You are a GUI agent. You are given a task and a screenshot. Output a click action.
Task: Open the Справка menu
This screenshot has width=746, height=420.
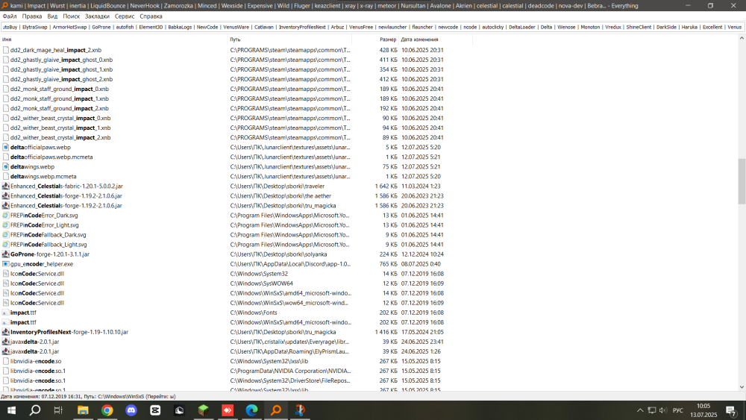coord(151,16)
